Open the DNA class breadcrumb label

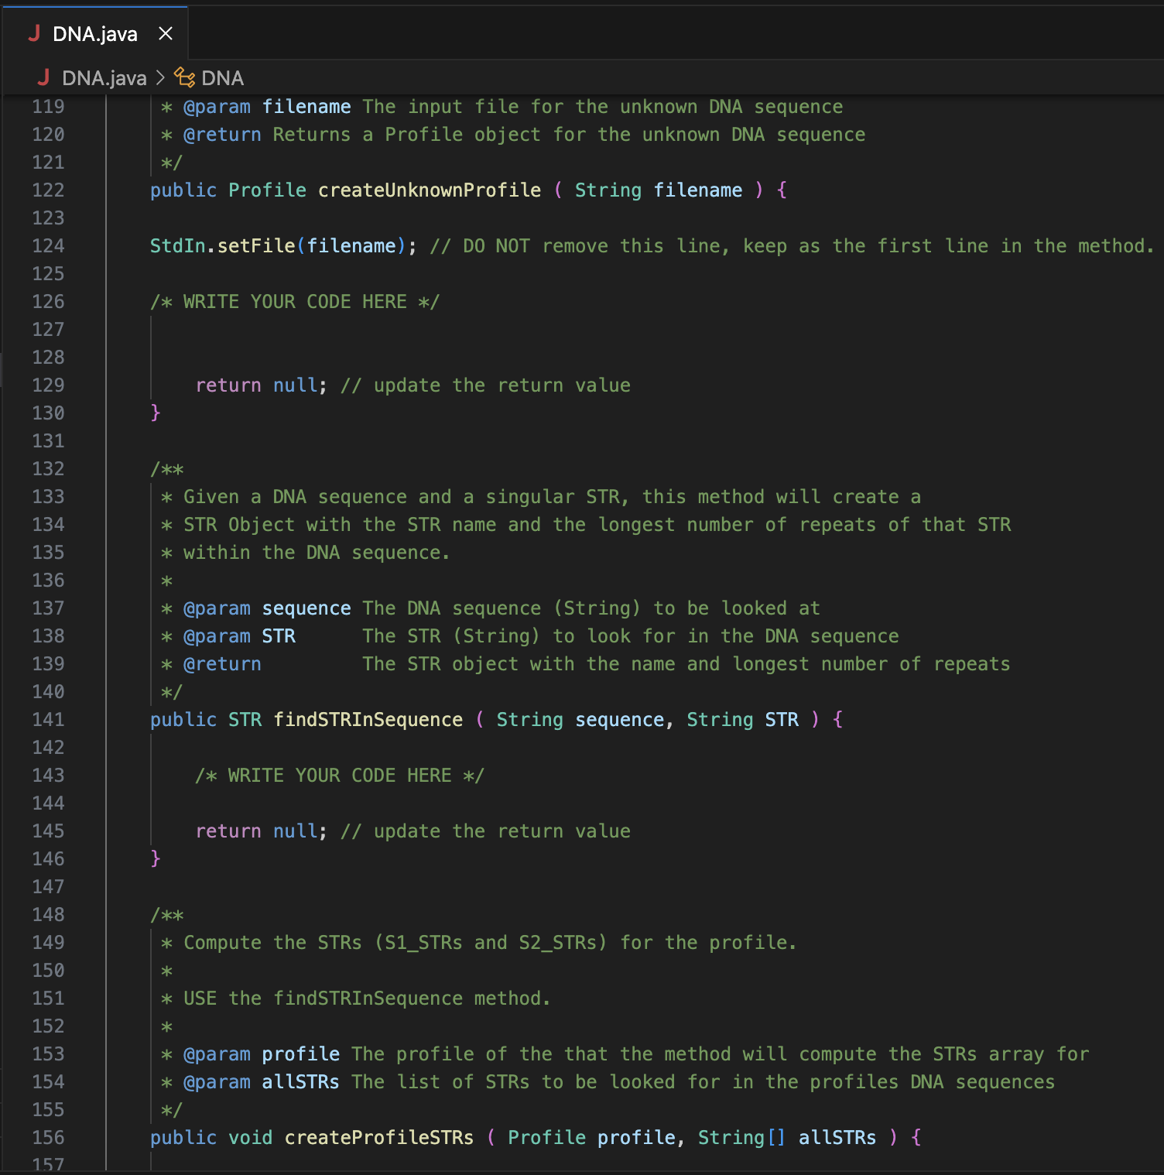[223, 77]
